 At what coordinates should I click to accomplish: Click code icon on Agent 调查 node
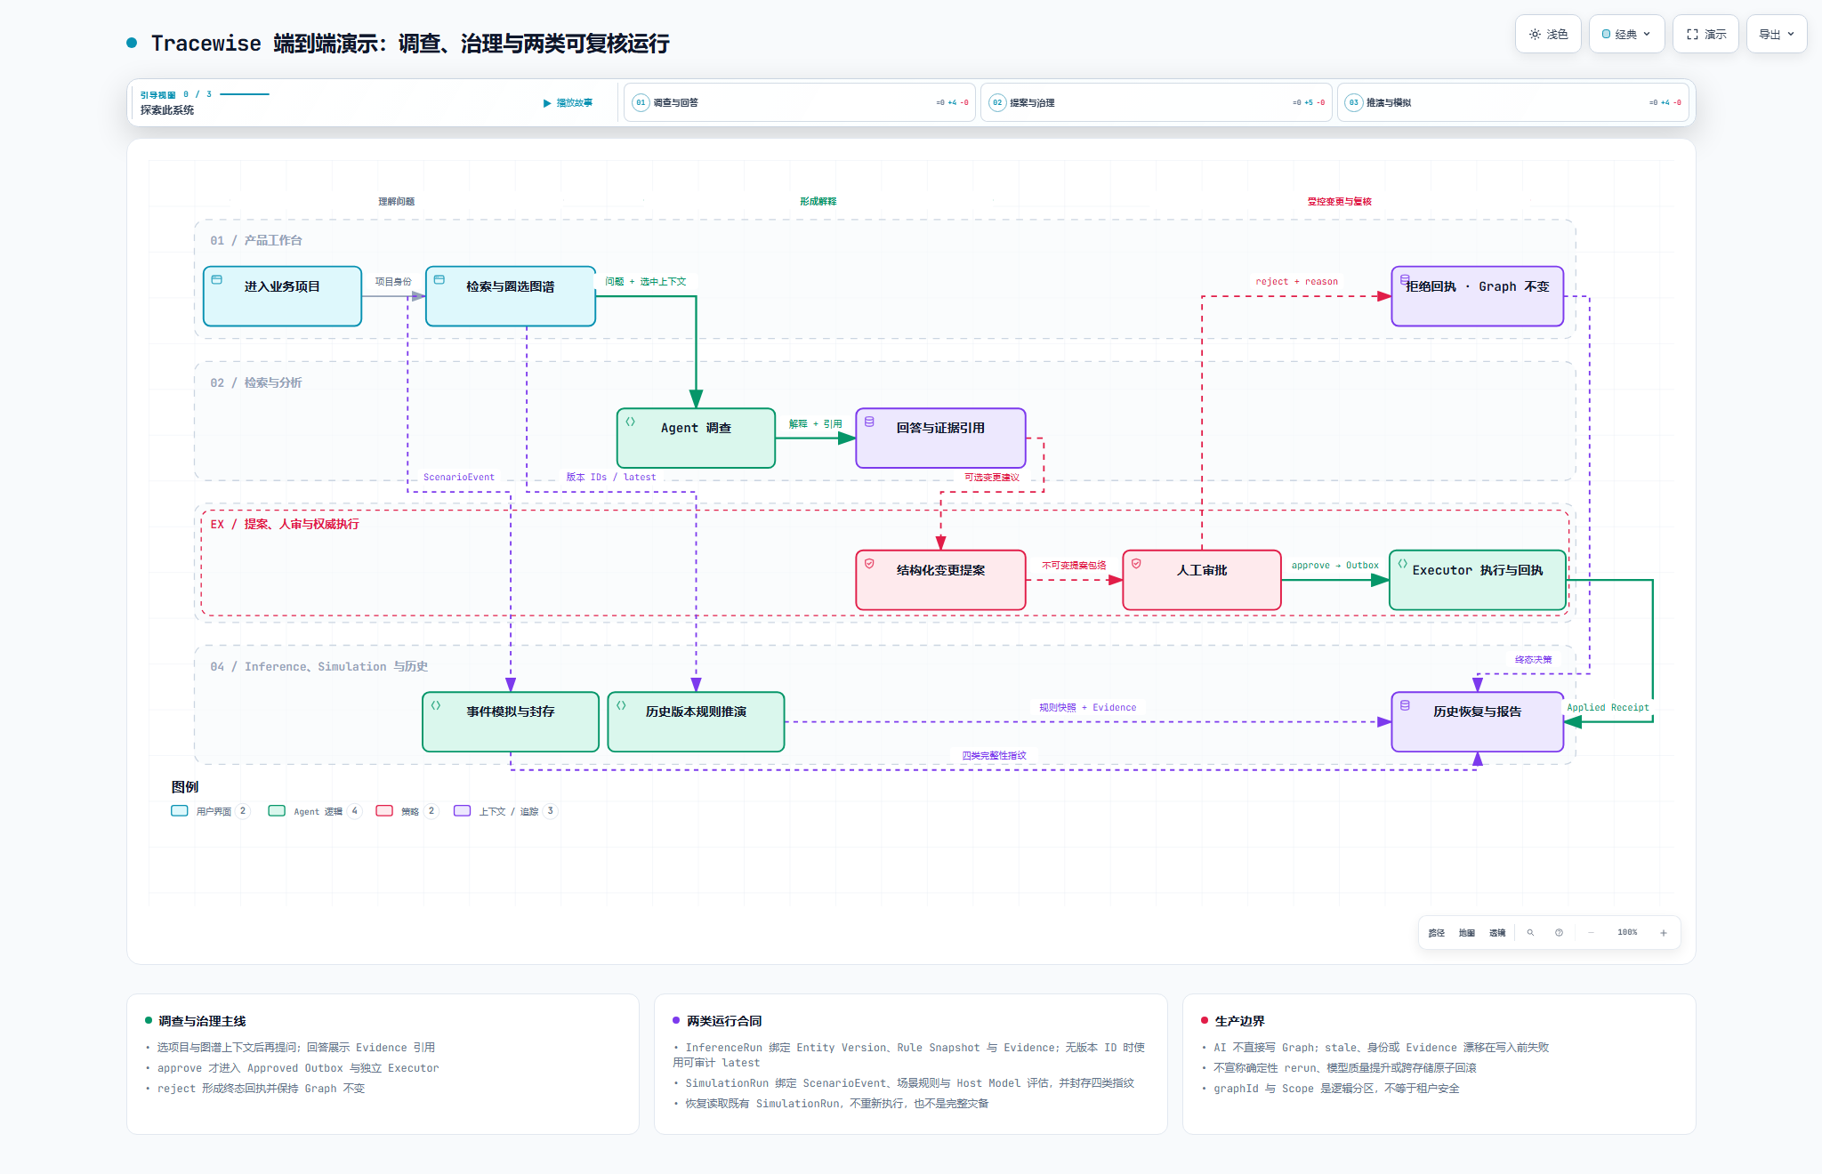pyautogui.click(x=630, y=422)
